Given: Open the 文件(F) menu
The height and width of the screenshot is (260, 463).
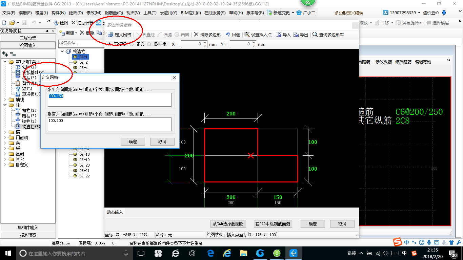Looking at the screenshot, I should point(9,13).
